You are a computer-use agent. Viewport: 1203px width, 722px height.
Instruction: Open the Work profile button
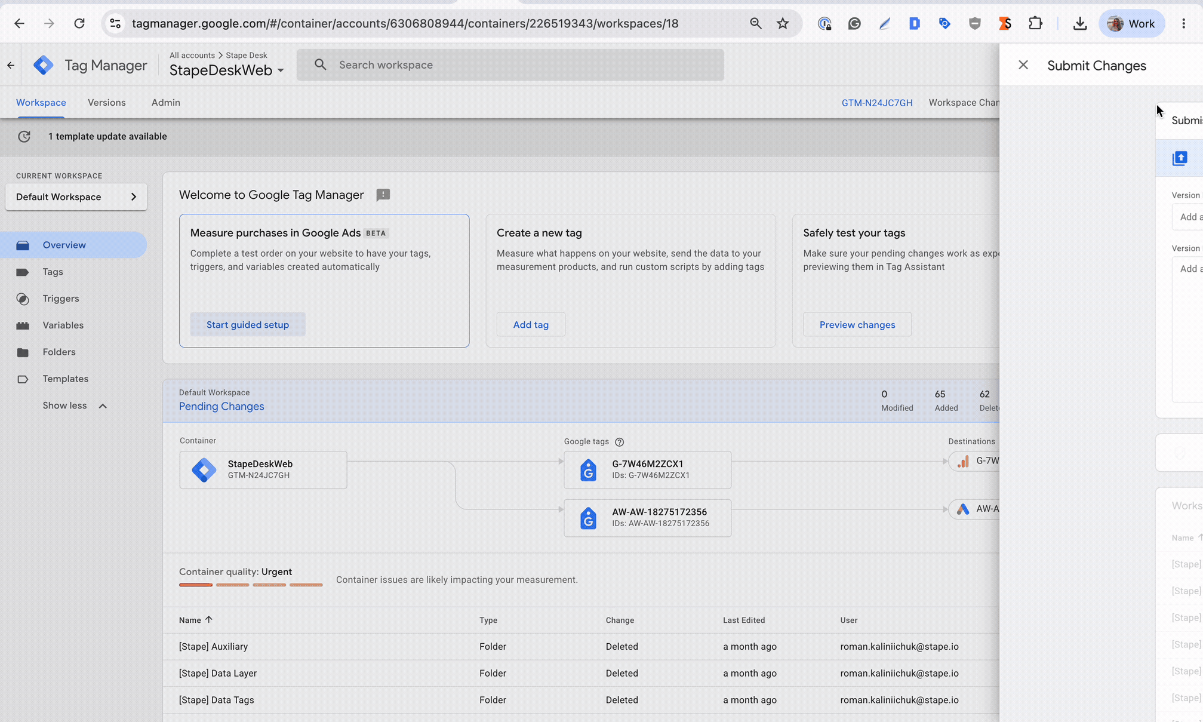point(1131,23)
